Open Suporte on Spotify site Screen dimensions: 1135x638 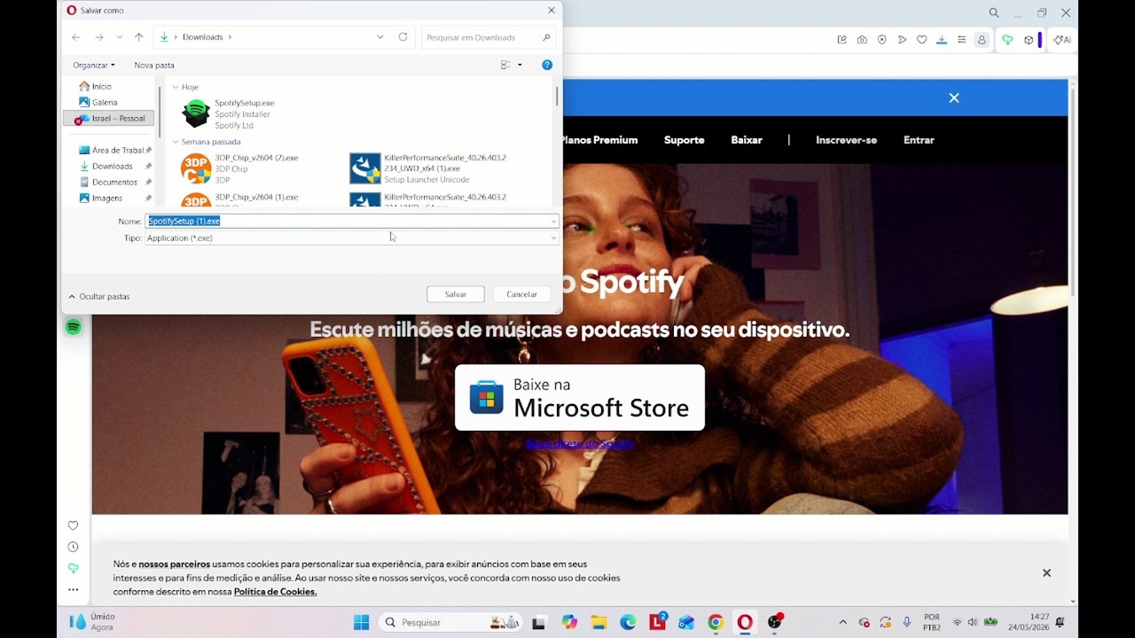point(685,140)
